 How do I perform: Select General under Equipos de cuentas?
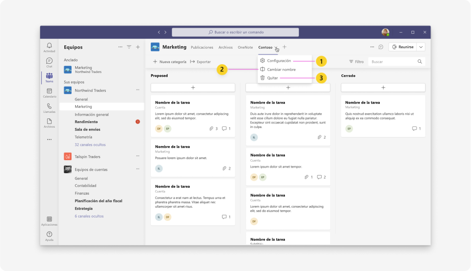point(81,178)
